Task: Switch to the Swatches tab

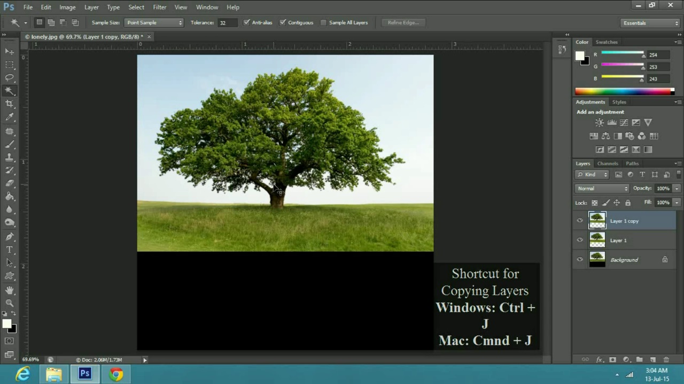Action: point(607,42)
